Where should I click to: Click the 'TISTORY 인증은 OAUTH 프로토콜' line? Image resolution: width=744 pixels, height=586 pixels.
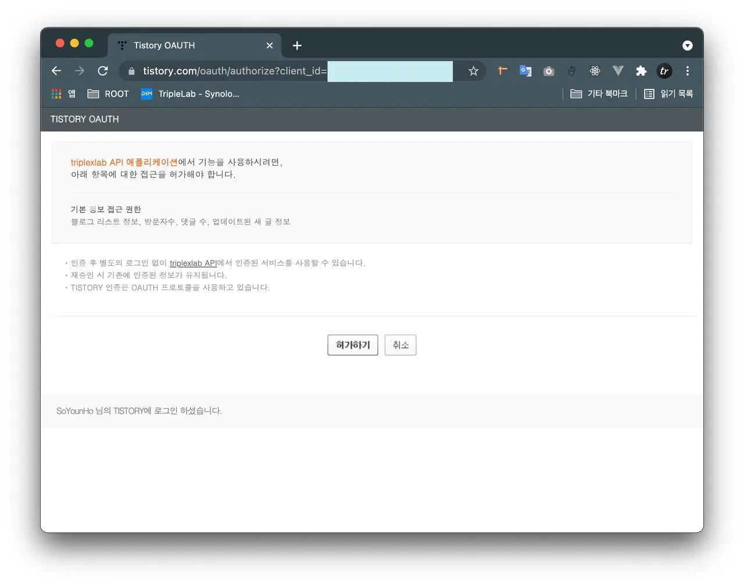click(x=170, y=287)
